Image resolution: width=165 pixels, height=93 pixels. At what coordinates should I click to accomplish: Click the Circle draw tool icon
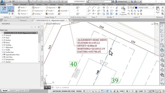(93, 11)
